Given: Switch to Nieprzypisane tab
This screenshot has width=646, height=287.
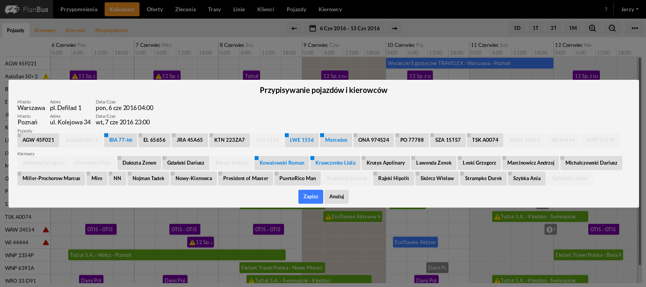Looking at the screenshot, I should pyautogui.click(x=112, y=30).
